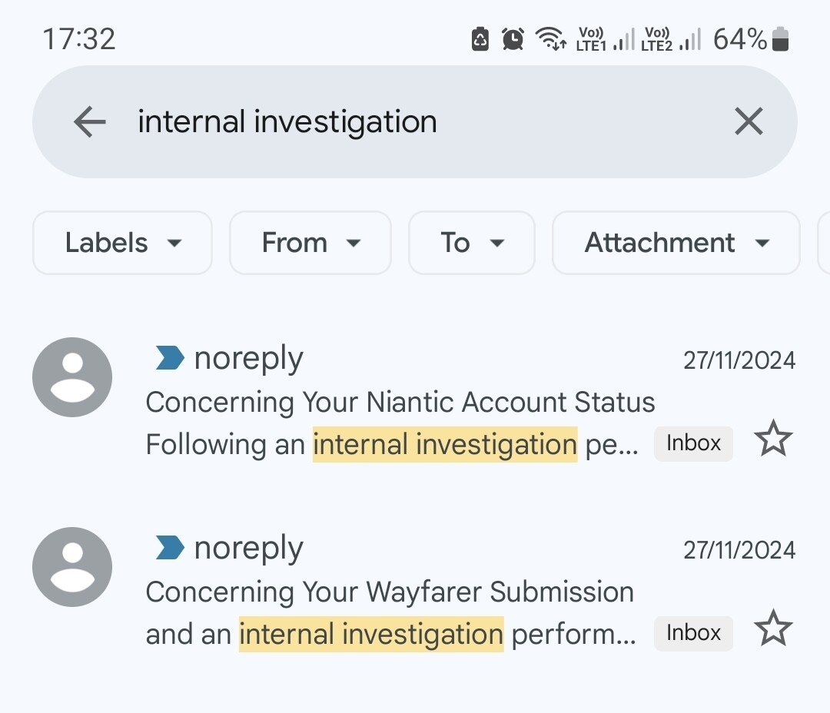The width and height of the screenshot is (830, 713).
Task: Tap the Inbox label on Wayfarer email
Action: (693, 633)
